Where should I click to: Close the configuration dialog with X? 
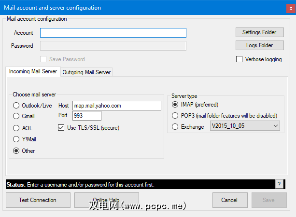pyautogui.click(x=291, y=8)
